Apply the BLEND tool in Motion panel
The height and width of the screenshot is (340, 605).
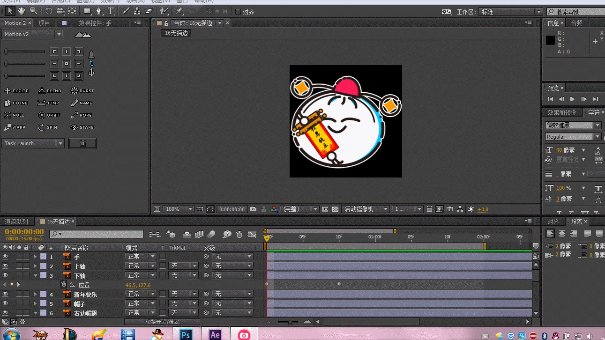pos(50,91)
